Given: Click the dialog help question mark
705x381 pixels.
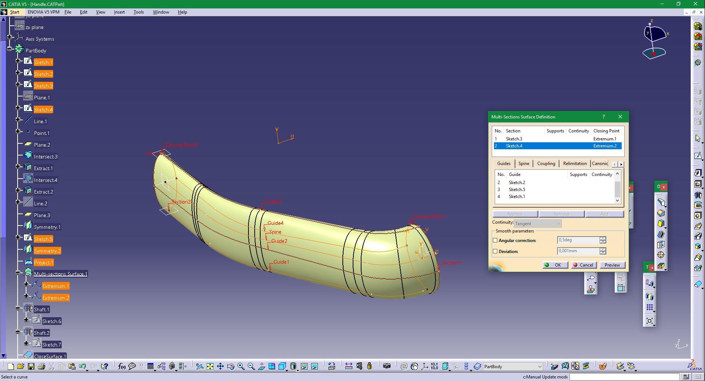Looking at the screenshot, I should click(604, 117).
